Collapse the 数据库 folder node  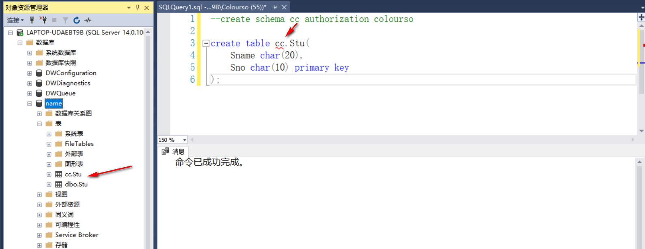[20, 43]
